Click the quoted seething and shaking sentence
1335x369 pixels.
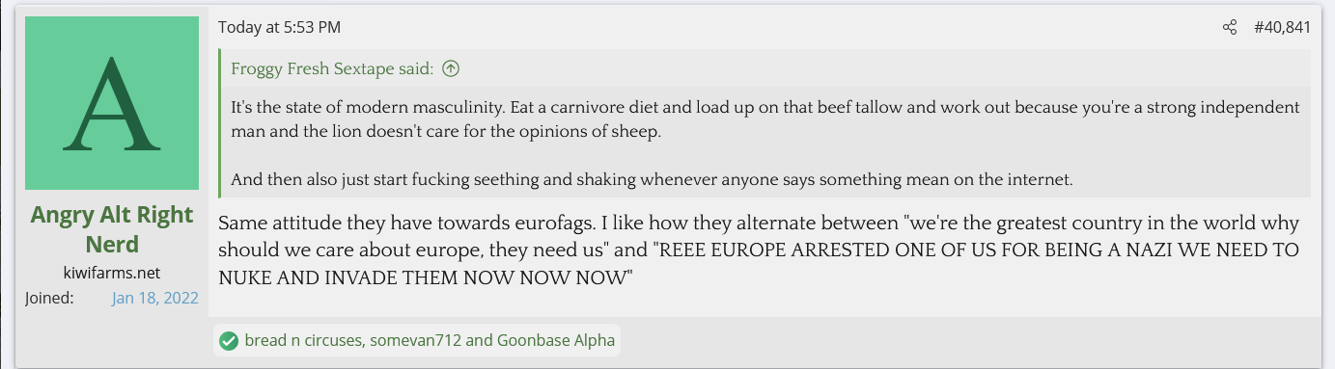(653, 179)
